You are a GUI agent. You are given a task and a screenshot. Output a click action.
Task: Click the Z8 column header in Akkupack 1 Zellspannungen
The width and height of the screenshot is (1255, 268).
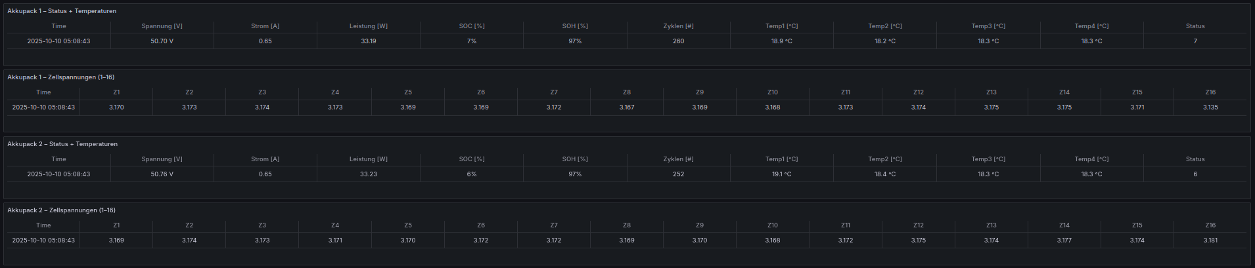pos(627,92)
